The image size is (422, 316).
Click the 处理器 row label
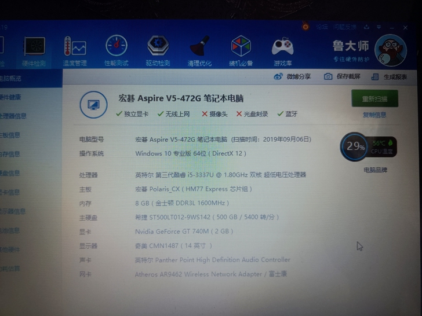pos(89,175)
